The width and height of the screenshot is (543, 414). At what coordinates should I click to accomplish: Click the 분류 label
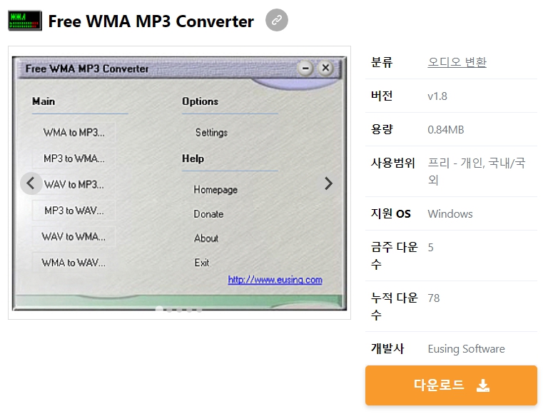tap(382, 62)
